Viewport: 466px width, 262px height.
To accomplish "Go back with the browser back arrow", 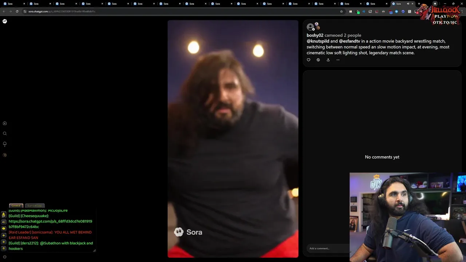I will coord(4,11).
